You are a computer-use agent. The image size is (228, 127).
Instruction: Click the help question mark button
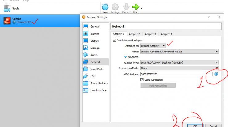point(209,17)
